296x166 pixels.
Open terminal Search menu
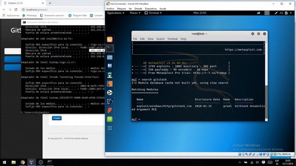pos(160,39)
